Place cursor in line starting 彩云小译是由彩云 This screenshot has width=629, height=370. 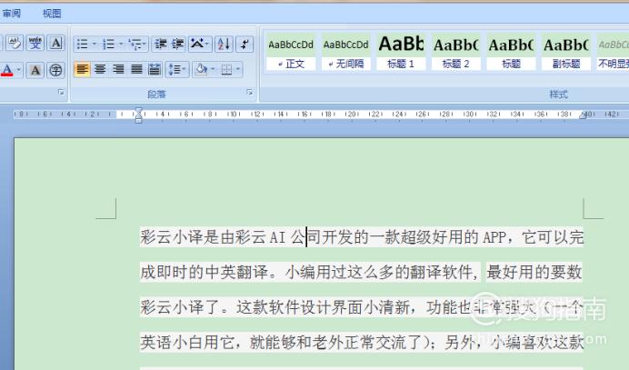(362, 237)
